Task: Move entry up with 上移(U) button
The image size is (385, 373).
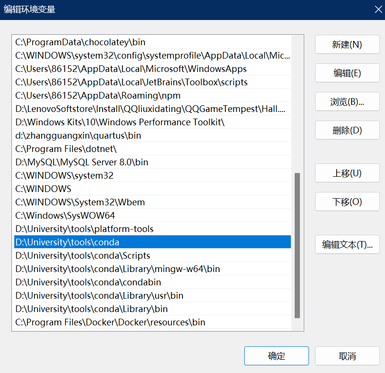Action: (x=347, y=173)
